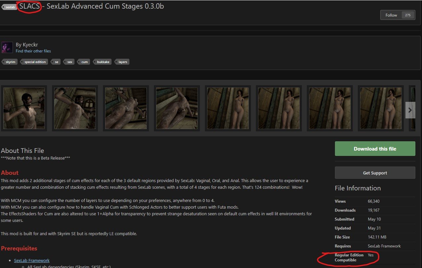Select the skyrim tag
The height and width of the screenshot is (268, 422).
pyautogui.click(x=10, y=62)
